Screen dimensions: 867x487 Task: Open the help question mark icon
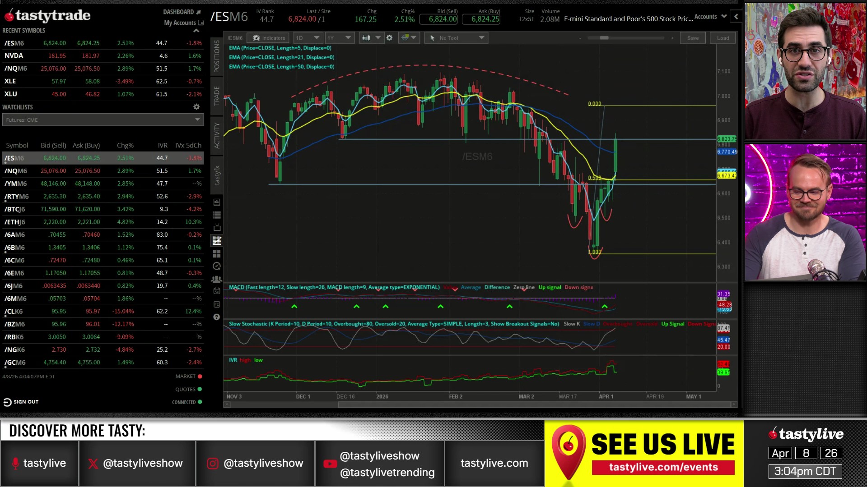click(217, 317)
